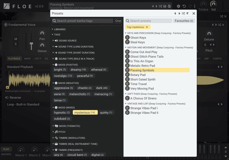The height and width of the screenshot is (160, 229).
Task: Open the Favourites (0) filter
Action: click(184, 21)
